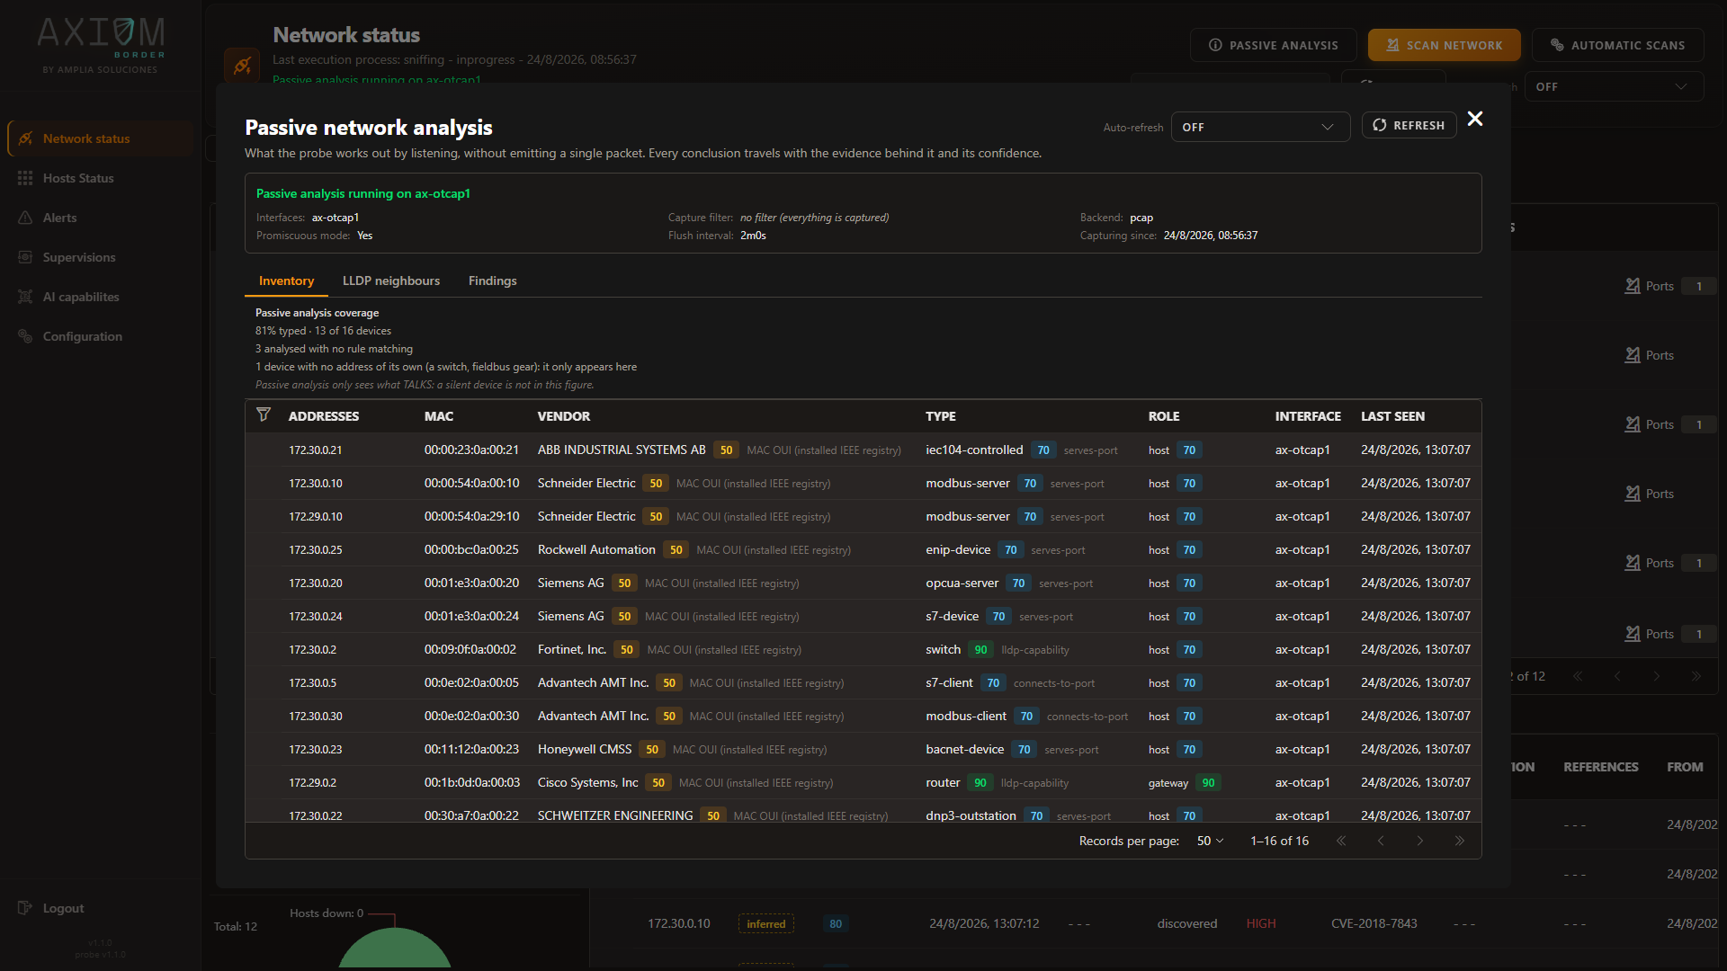Sort by the TYPE column header
This screenshot has height=971, width=1727.
click(941, 416)
